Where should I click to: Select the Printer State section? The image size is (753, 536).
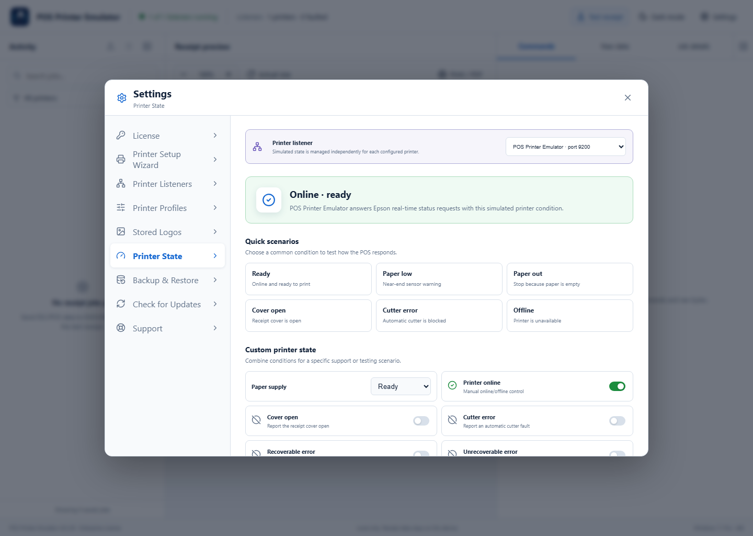(x=167, y=256)
